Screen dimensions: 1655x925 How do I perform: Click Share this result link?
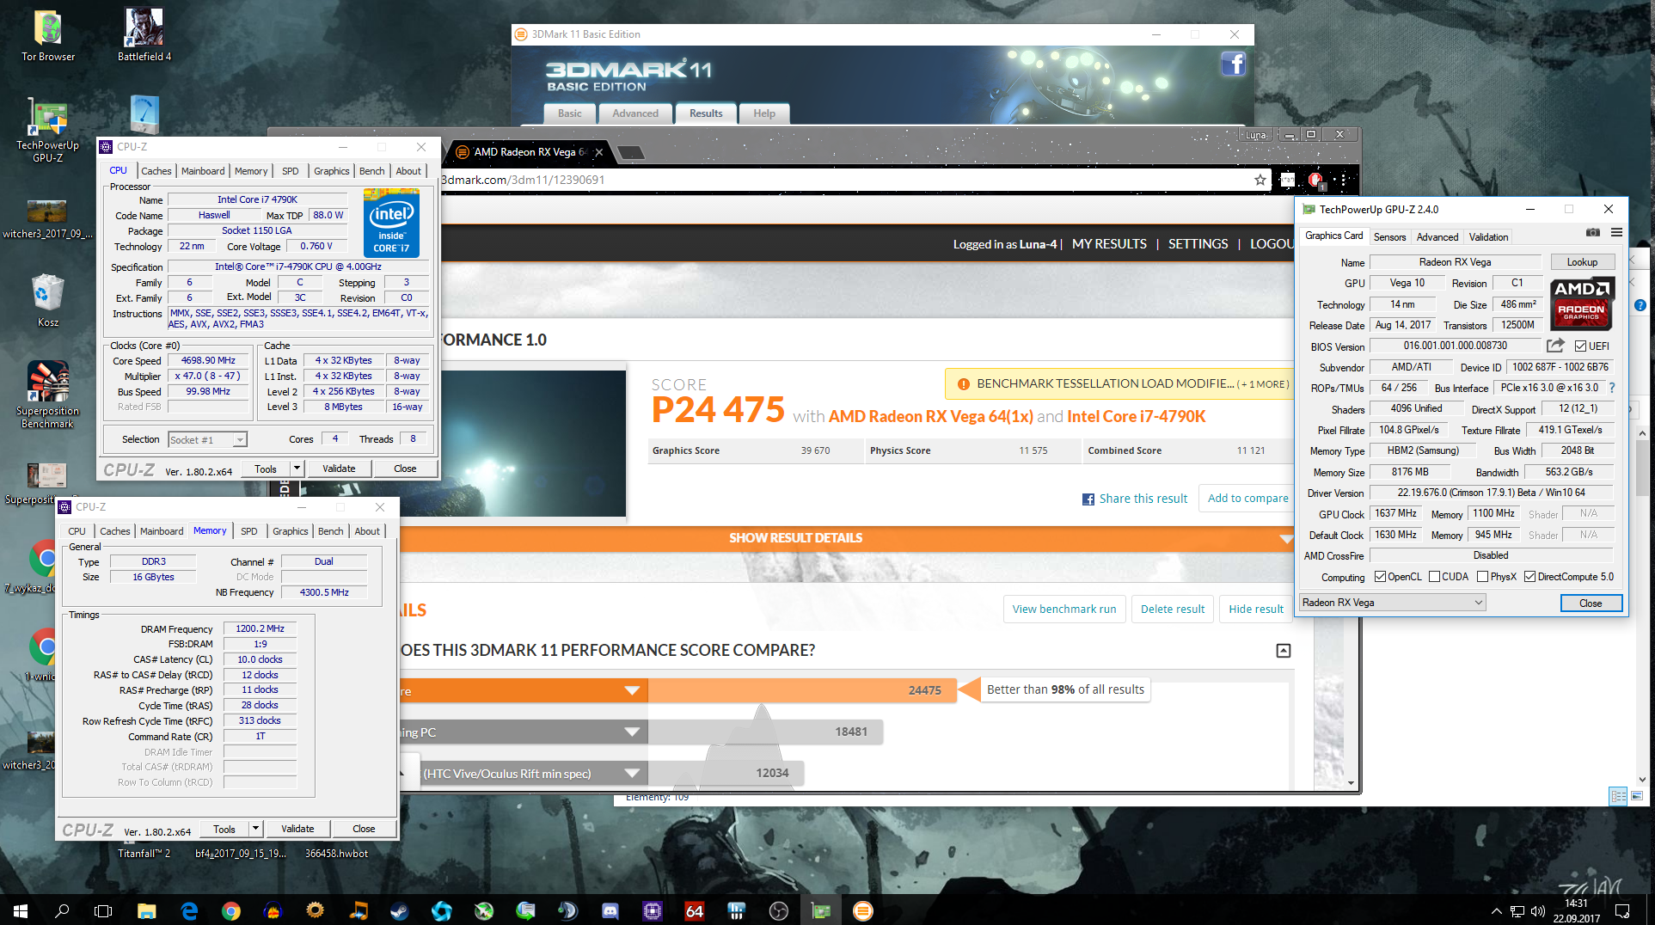[x=1135, y=499]
